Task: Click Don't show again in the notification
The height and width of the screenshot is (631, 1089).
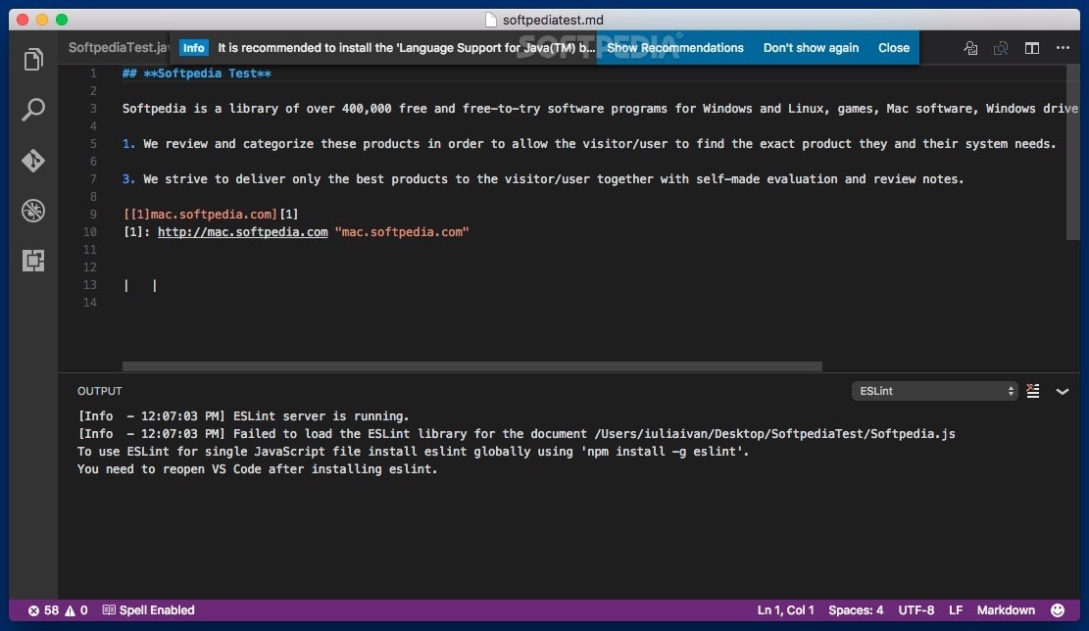Action: coord(812,48)
